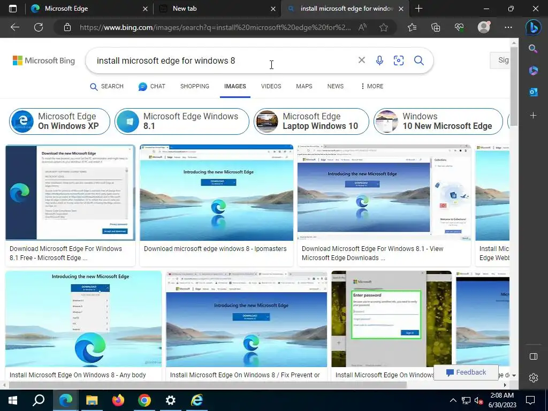Open the Favorites list icon

412,27
